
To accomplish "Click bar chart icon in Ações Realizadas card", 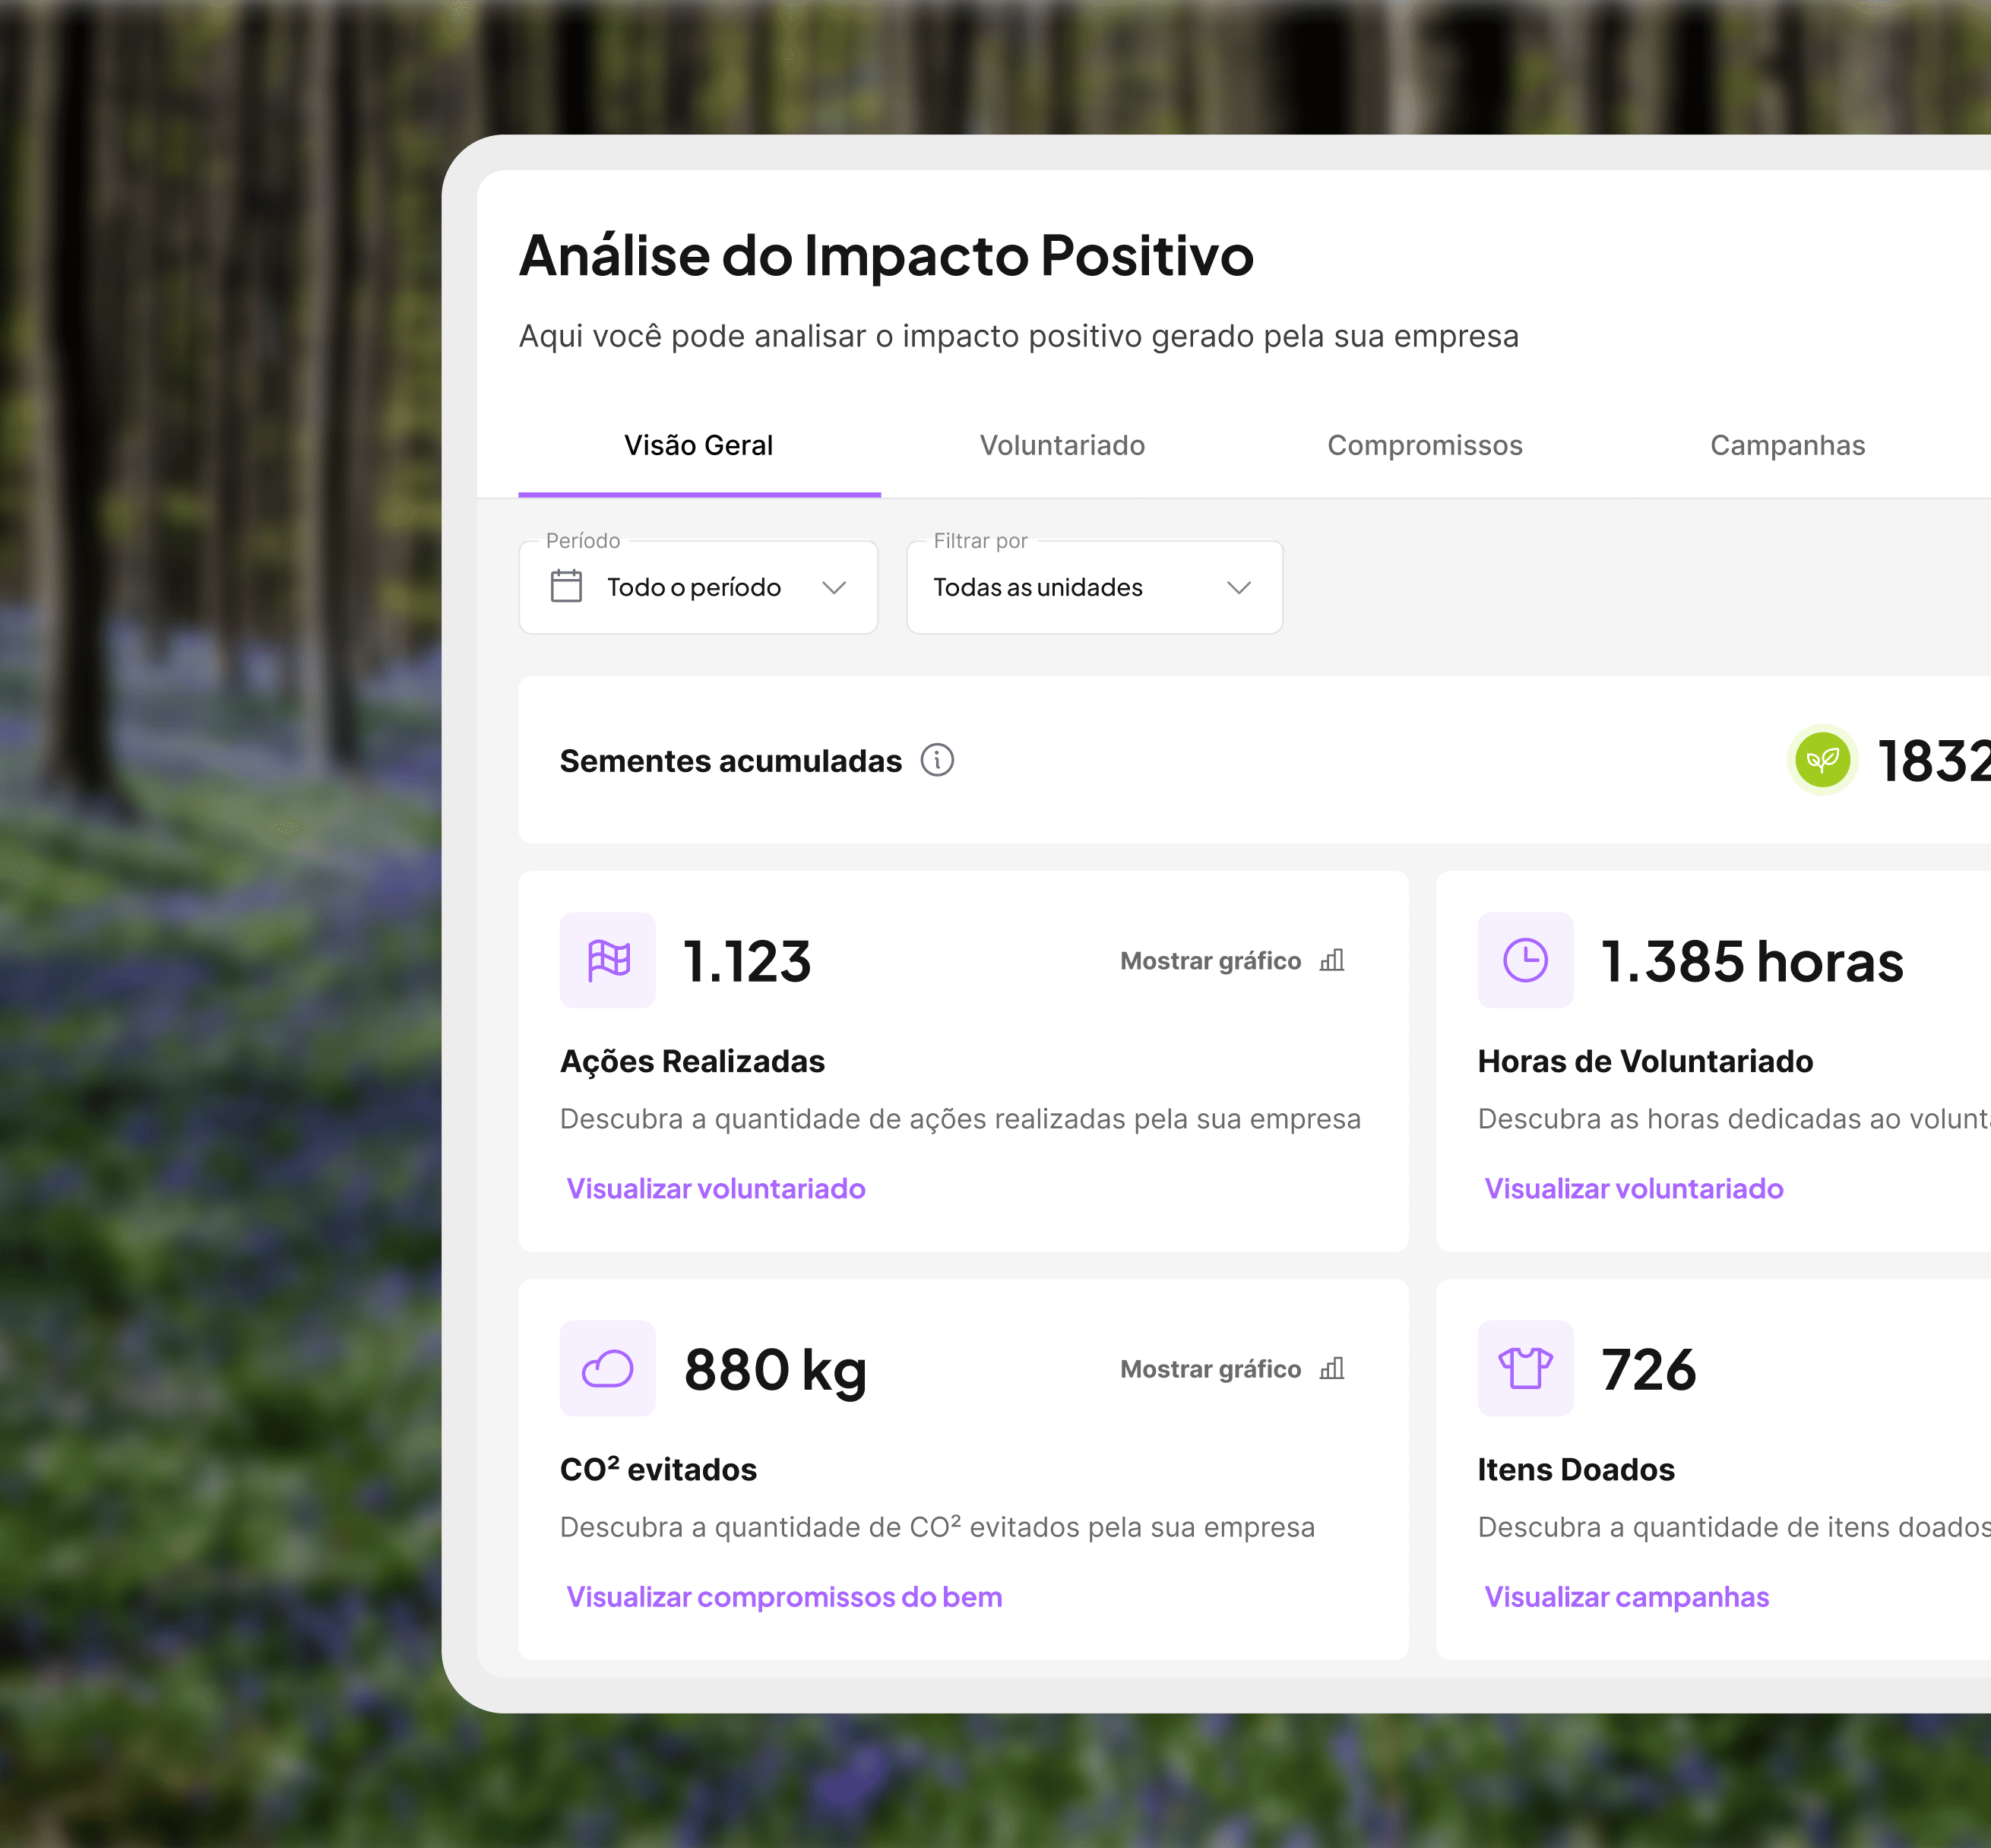I will 1332,960.
